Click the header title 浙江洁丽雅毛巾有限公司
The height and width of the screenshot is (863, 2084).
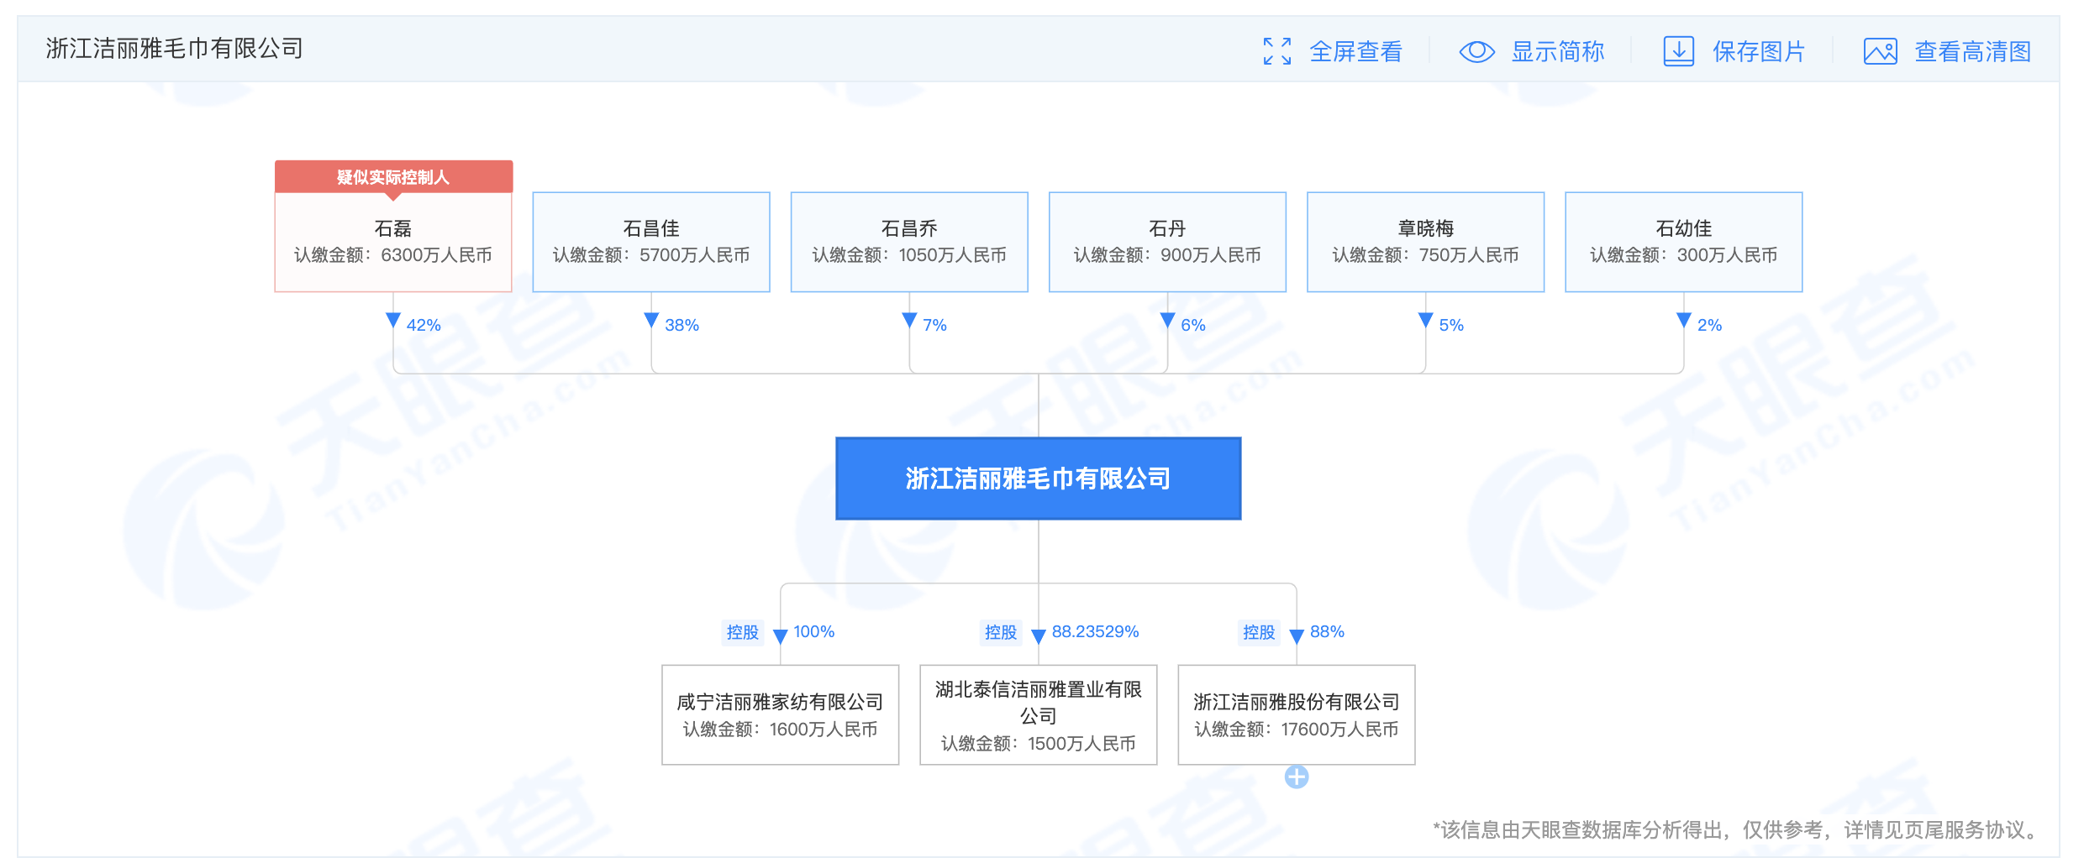(175, 49)
